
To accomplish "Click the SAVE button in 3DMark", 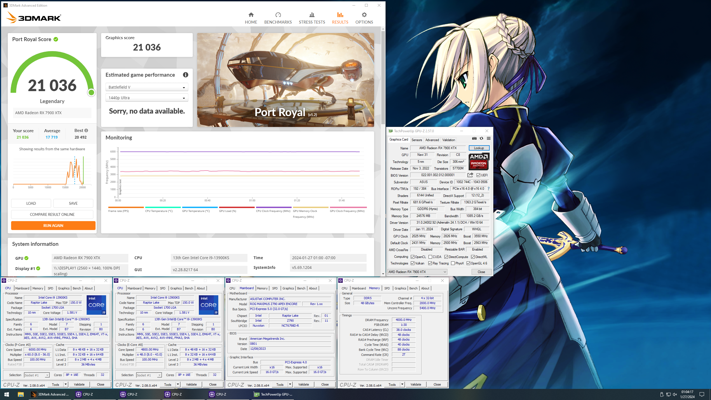I will click(73, 203).
